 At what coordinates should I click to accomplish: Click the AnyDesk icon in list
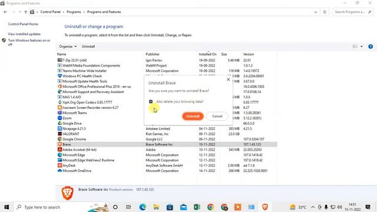coord(59,165)
